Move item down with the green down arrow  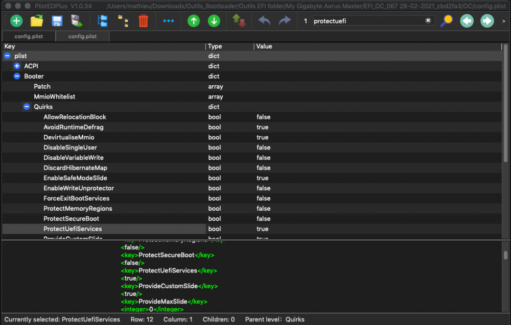214,21
